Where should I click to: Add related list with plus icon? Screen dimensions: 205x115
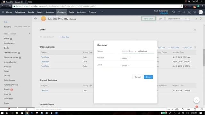(x=29, y=34)
